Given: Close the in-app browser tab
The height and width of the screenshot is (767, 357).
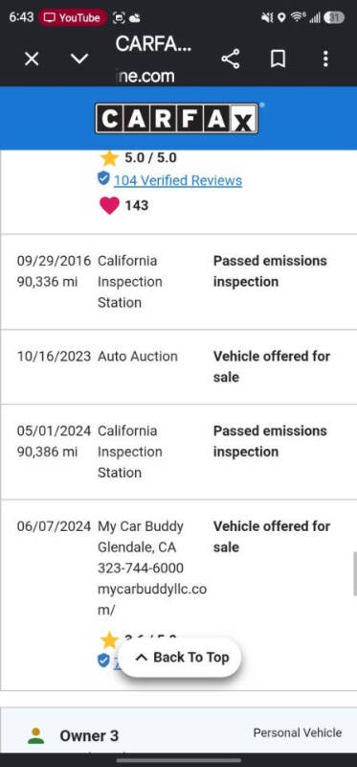Looking at the screenshot, I should point(32,59).
